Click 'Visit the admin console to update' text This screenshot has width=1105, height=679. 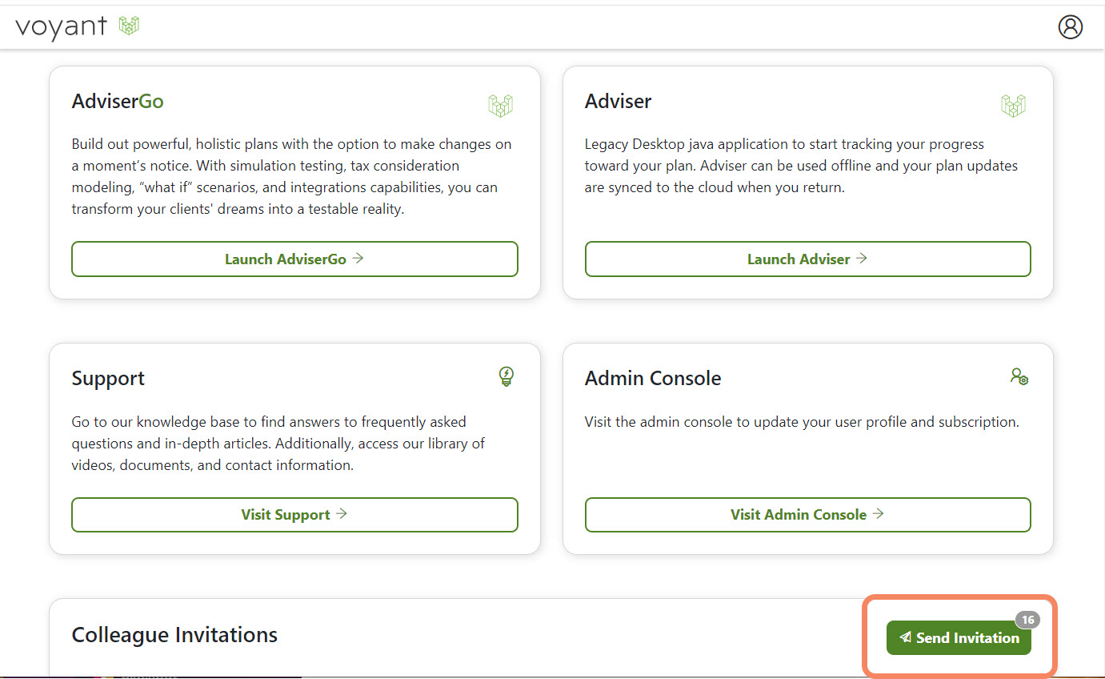click(802, 422)
